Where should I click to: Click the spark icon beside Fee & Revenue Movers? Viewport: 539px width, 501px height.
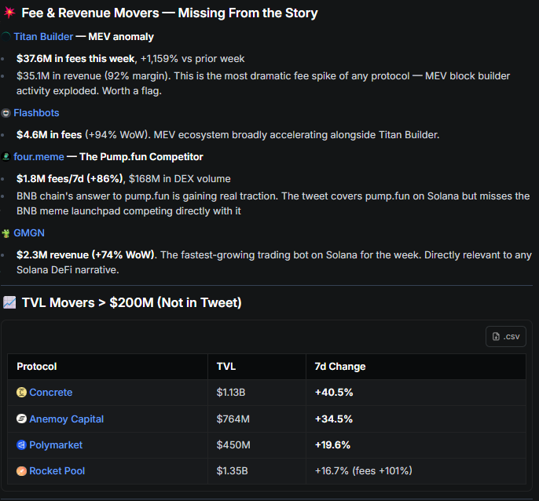point(9,13)
